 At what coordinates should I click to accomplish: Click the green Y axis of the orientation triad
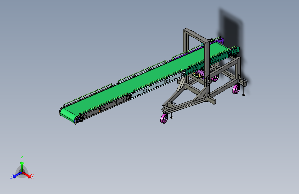[x=22, y=166]
